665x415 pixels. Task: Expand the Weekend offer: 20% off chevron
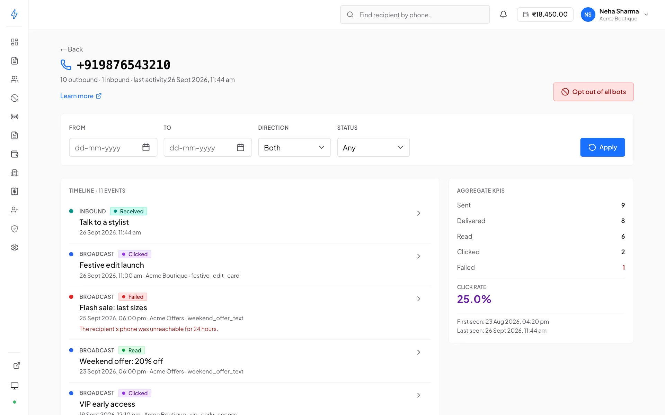coord(418,352)
